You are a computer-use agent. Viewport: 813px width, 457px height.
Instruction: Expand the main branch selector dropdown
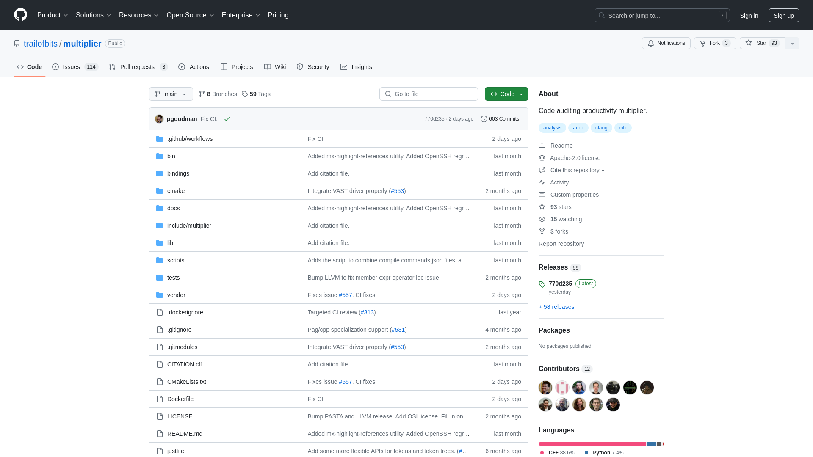point(171,94)
